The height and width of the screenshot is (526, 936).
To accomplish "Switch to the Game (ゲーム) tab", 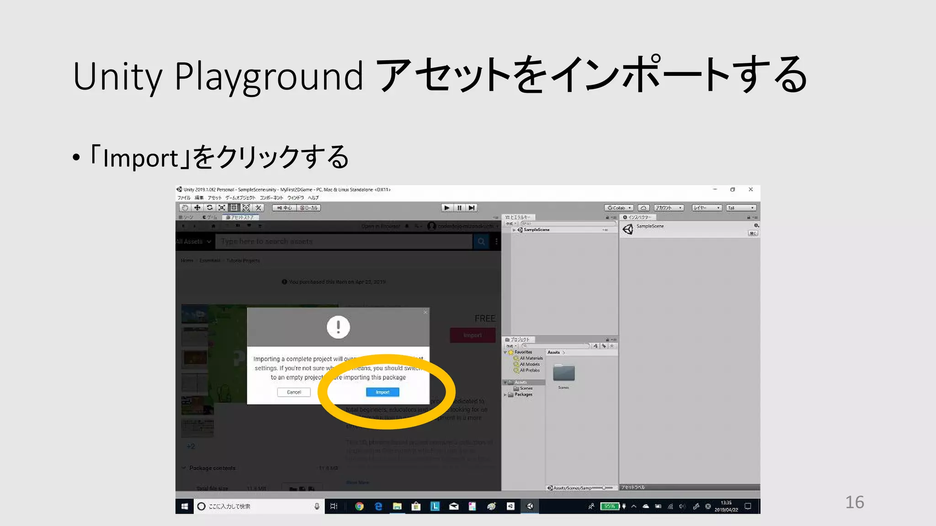I will point(210,217).
